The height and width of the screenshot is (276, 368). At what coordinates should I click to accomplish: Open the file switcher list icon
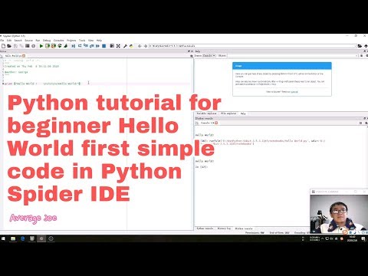click(28, 46)
